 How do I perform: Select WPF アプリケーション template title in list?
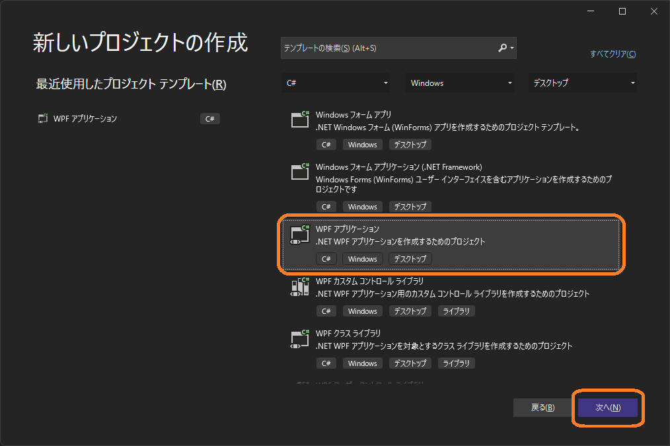point(348,229)
